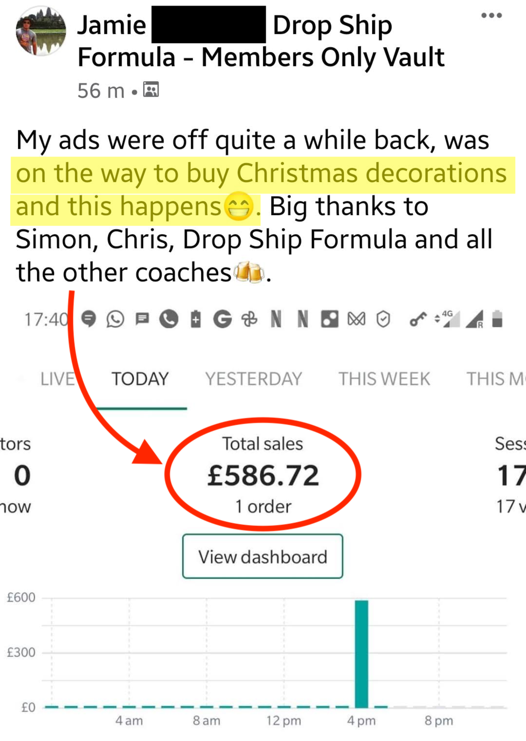Click the View dashboard button
The height and width of the screenshot is (741, 526).
[262, 557]
